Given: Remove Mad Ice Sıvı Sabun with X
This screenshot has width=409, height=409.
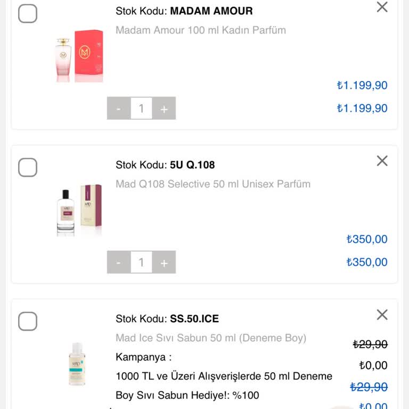Looking at the screenshot, I should tap(382, 315).
